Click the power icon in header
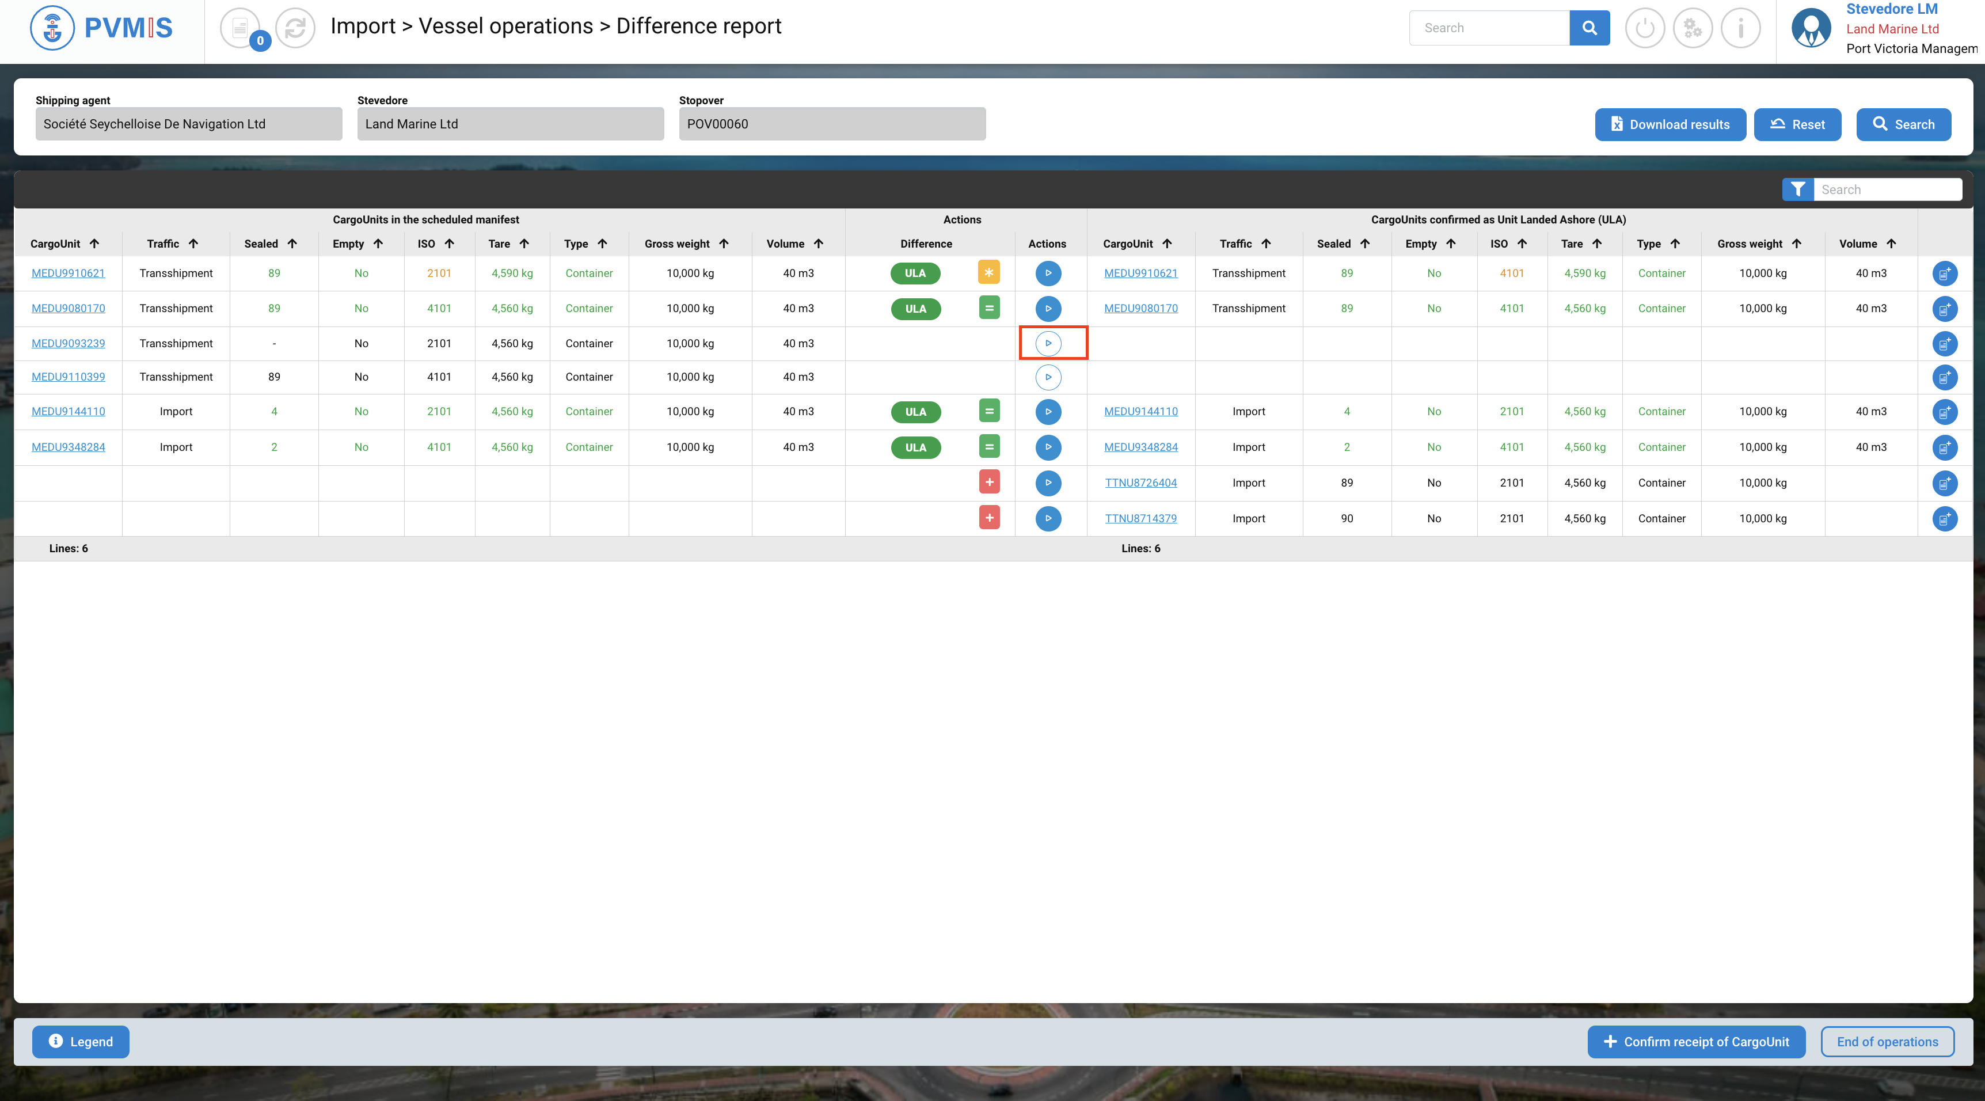Image resolution: width=1985 pixels, height=1101 pixels. (1644, 29)
